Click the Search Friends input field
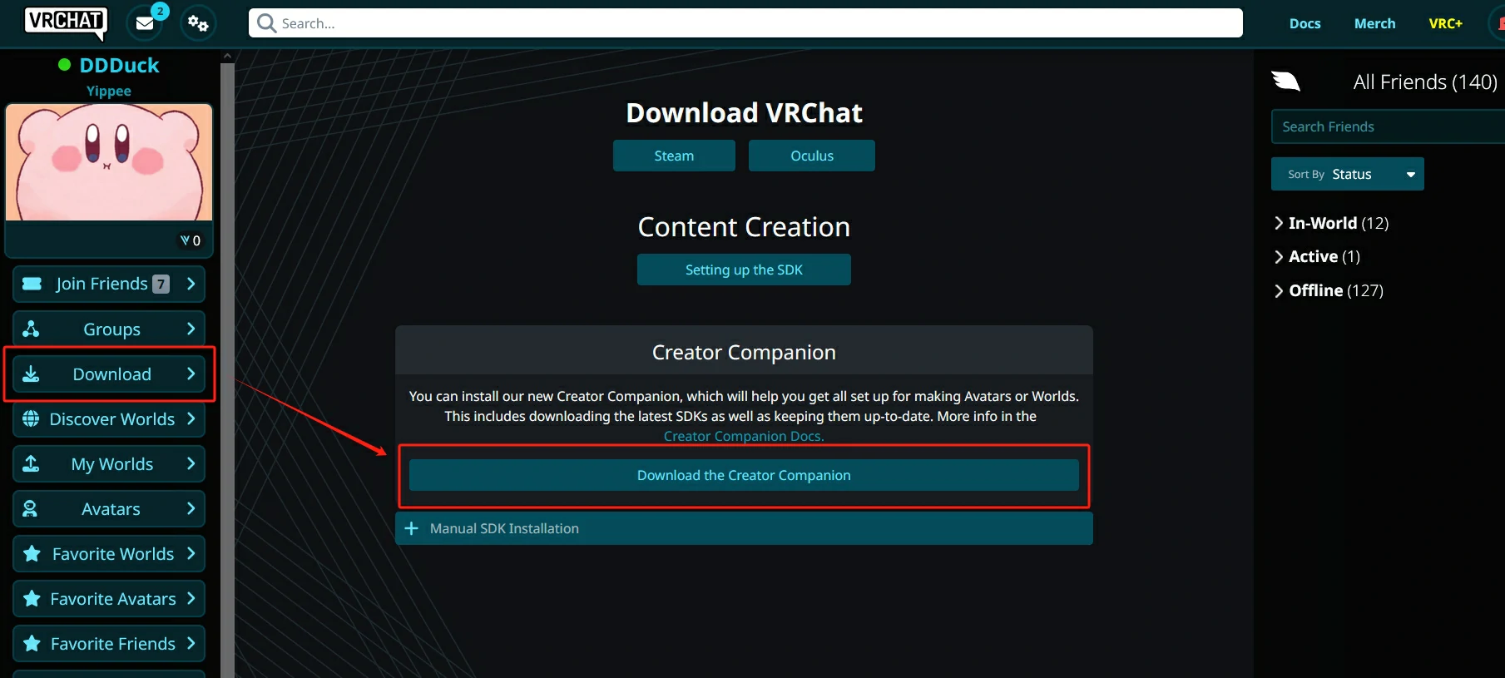 click(x=1388, y=126)
